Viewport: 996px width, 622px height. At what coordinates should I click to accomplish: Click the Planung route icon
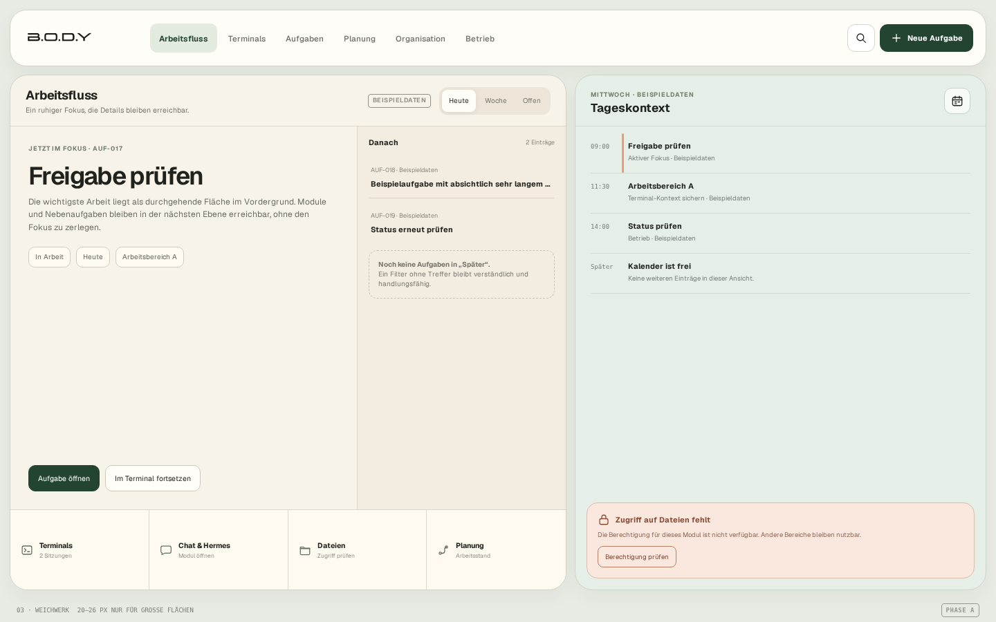click(443, 550)
